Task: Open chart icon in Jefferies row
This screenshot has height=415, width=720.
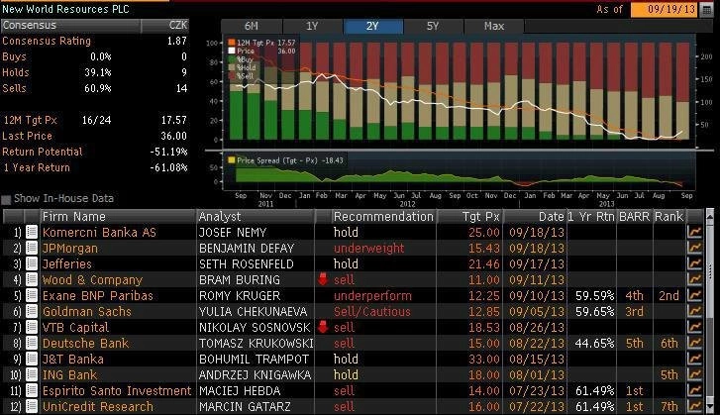Action: point(694,264)
